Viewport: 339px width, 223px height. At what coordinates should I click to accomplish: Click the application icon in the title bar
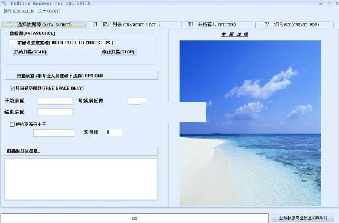(x=5, y=3)
